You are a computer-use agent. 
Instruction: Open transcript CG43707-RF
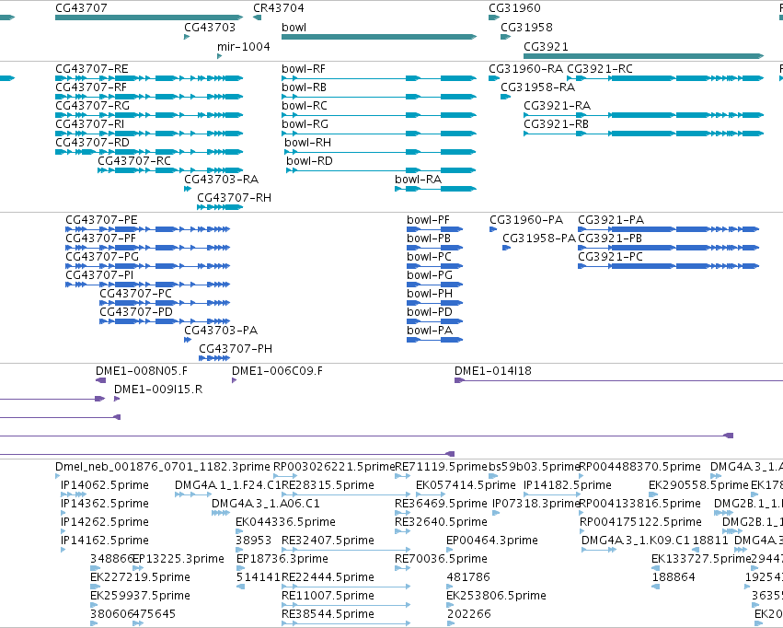[149, 97]
